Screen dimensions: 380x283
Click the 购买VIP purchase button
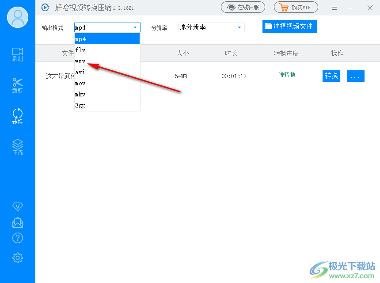tap(296, 7)
